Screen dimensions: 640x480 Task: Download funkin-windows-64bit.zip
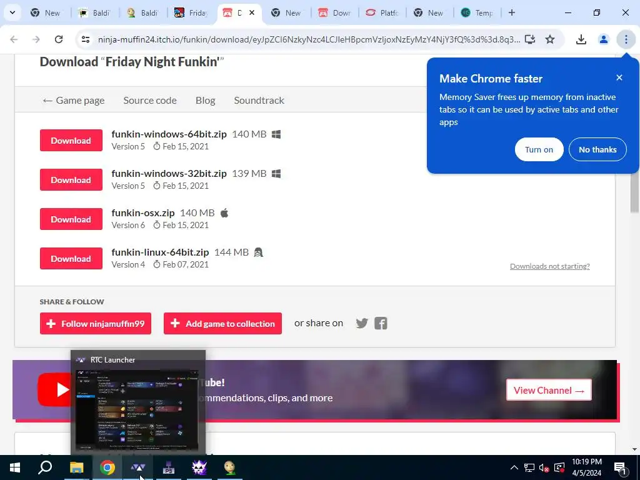[x=71, y=141]
